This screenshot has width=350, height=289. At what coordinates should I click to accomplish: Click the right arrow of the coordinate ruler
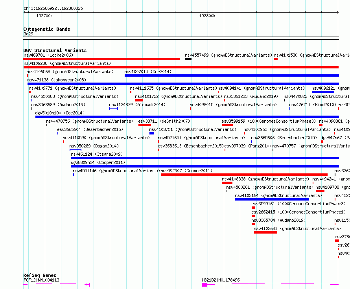click(x=338, y=13)
